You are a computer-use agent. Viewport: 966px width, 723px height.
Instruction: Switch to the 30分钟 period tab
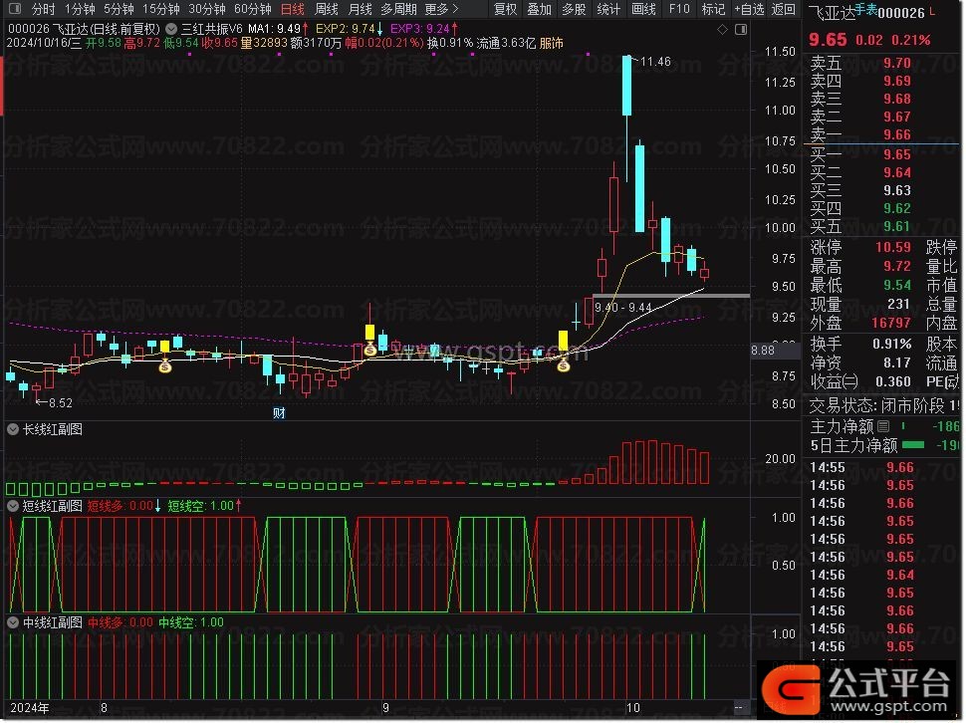[207, 9]
